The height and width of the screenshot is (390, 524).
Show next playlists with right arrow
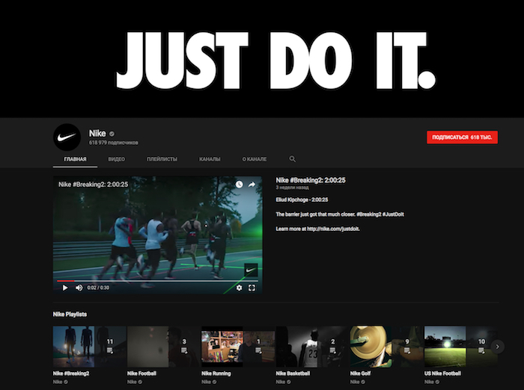pyautogui.click(x=497, y=347)
